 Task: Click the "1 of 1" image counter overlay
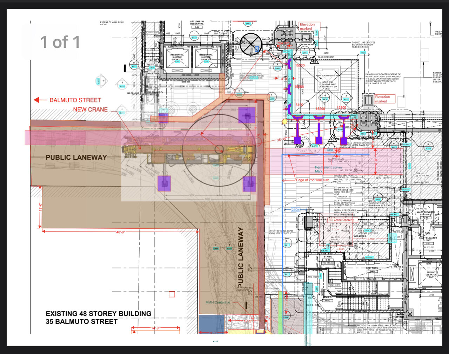(60, 42)
